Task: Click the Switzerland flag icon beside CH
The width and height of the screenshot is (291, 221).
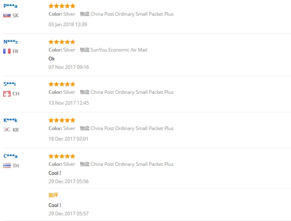Action: (x=7, y=94)
